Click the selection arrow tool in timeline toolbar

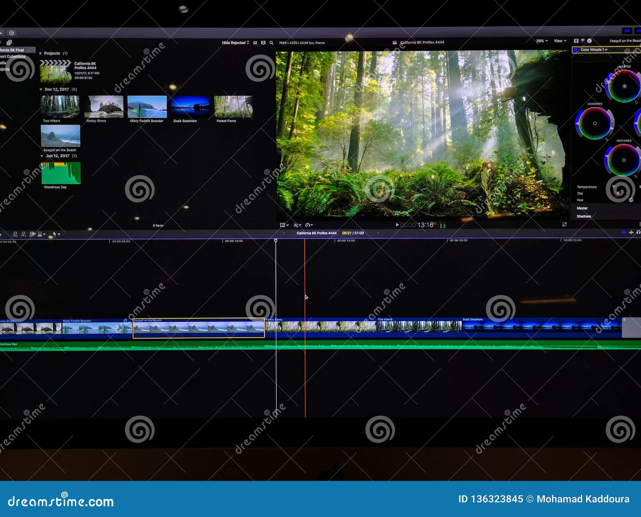click(55, 233)
